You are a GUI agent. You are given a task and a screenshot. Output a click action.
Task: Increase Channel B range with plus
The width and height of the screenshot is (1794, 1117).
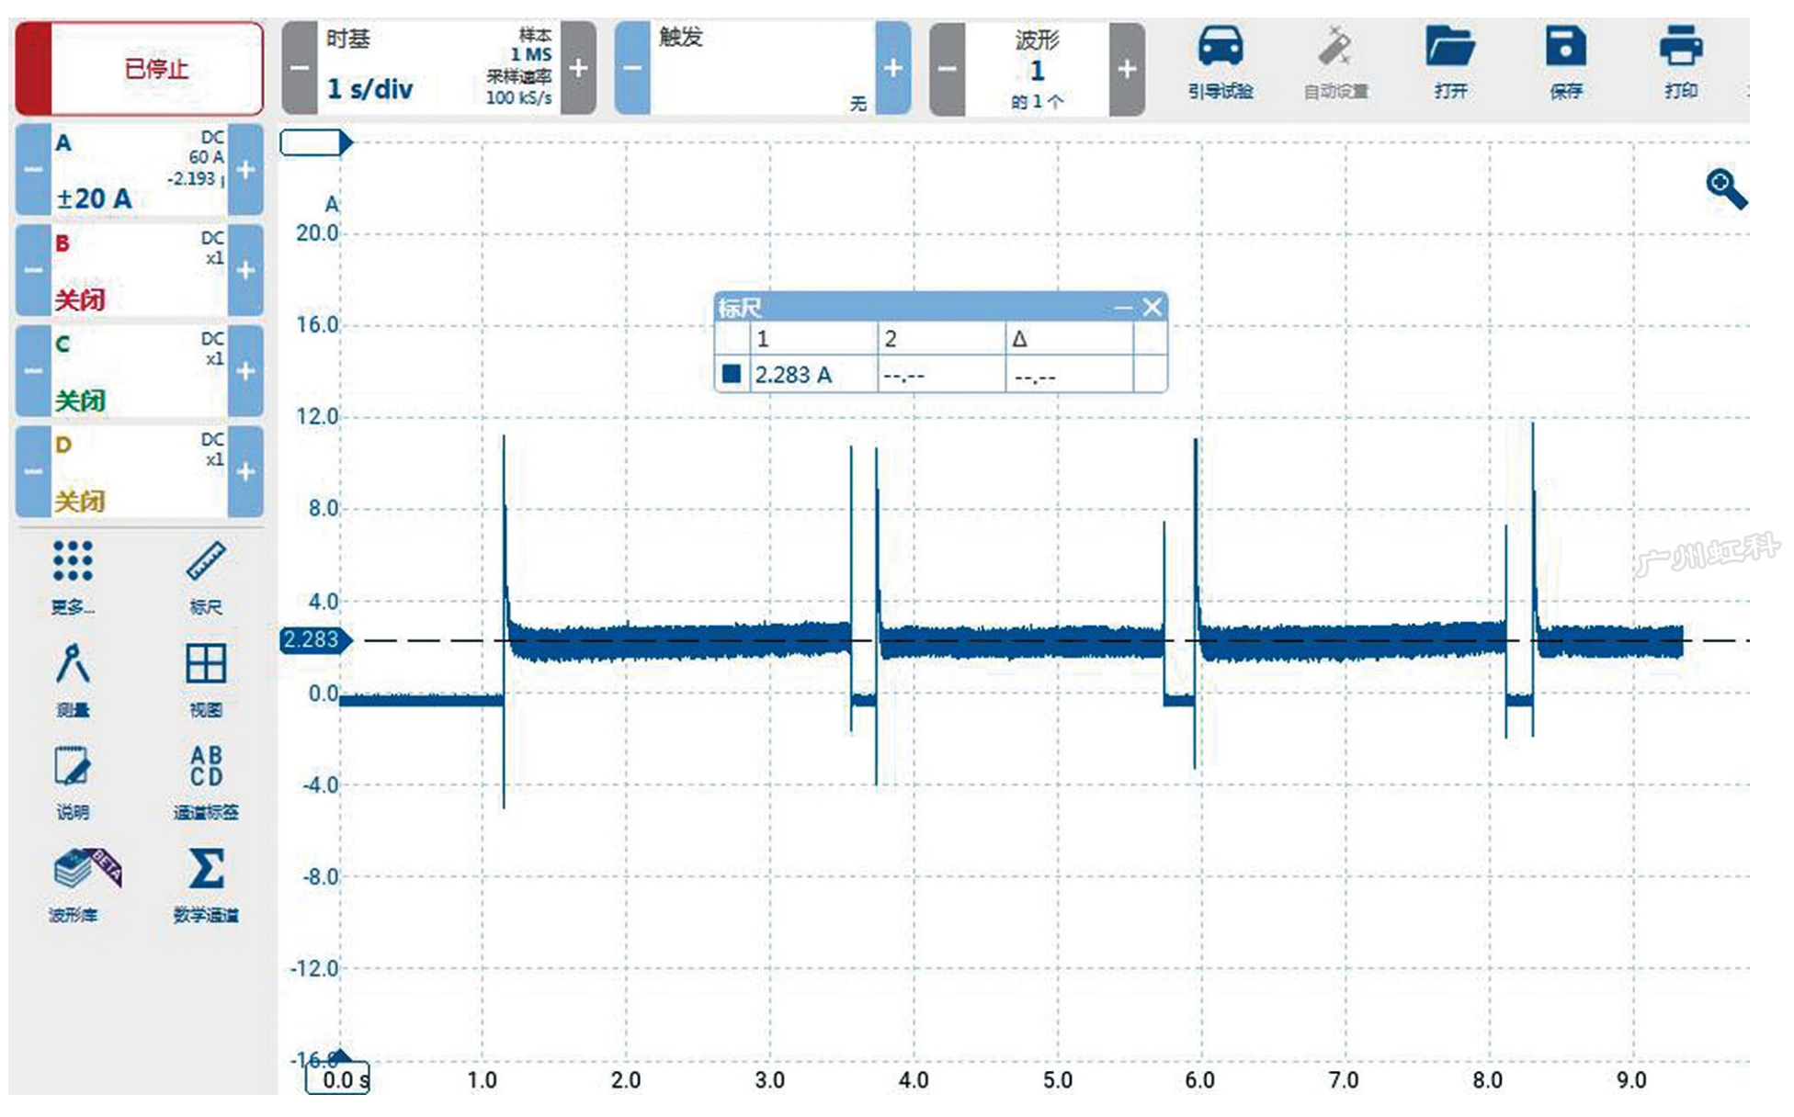coord(245,271)
